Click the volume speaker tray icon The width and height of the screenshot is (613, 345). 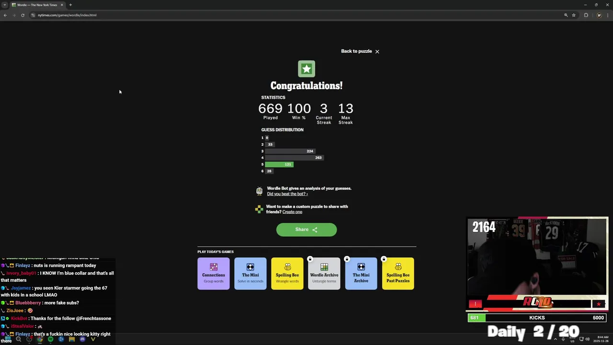click(x=588, y=339)
